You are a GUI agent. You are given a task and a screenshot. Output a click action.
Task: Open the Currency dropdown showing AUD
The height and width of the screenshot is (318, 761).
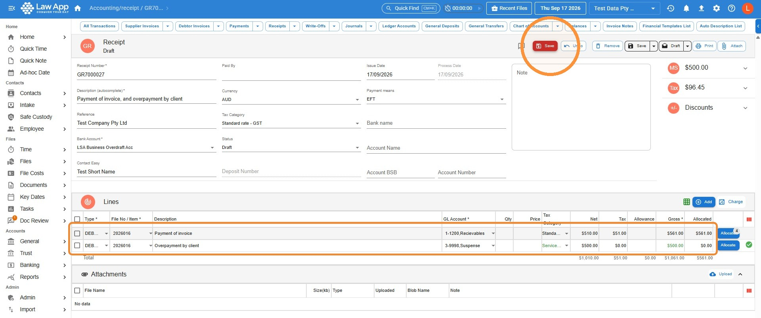tap(291, 99)
